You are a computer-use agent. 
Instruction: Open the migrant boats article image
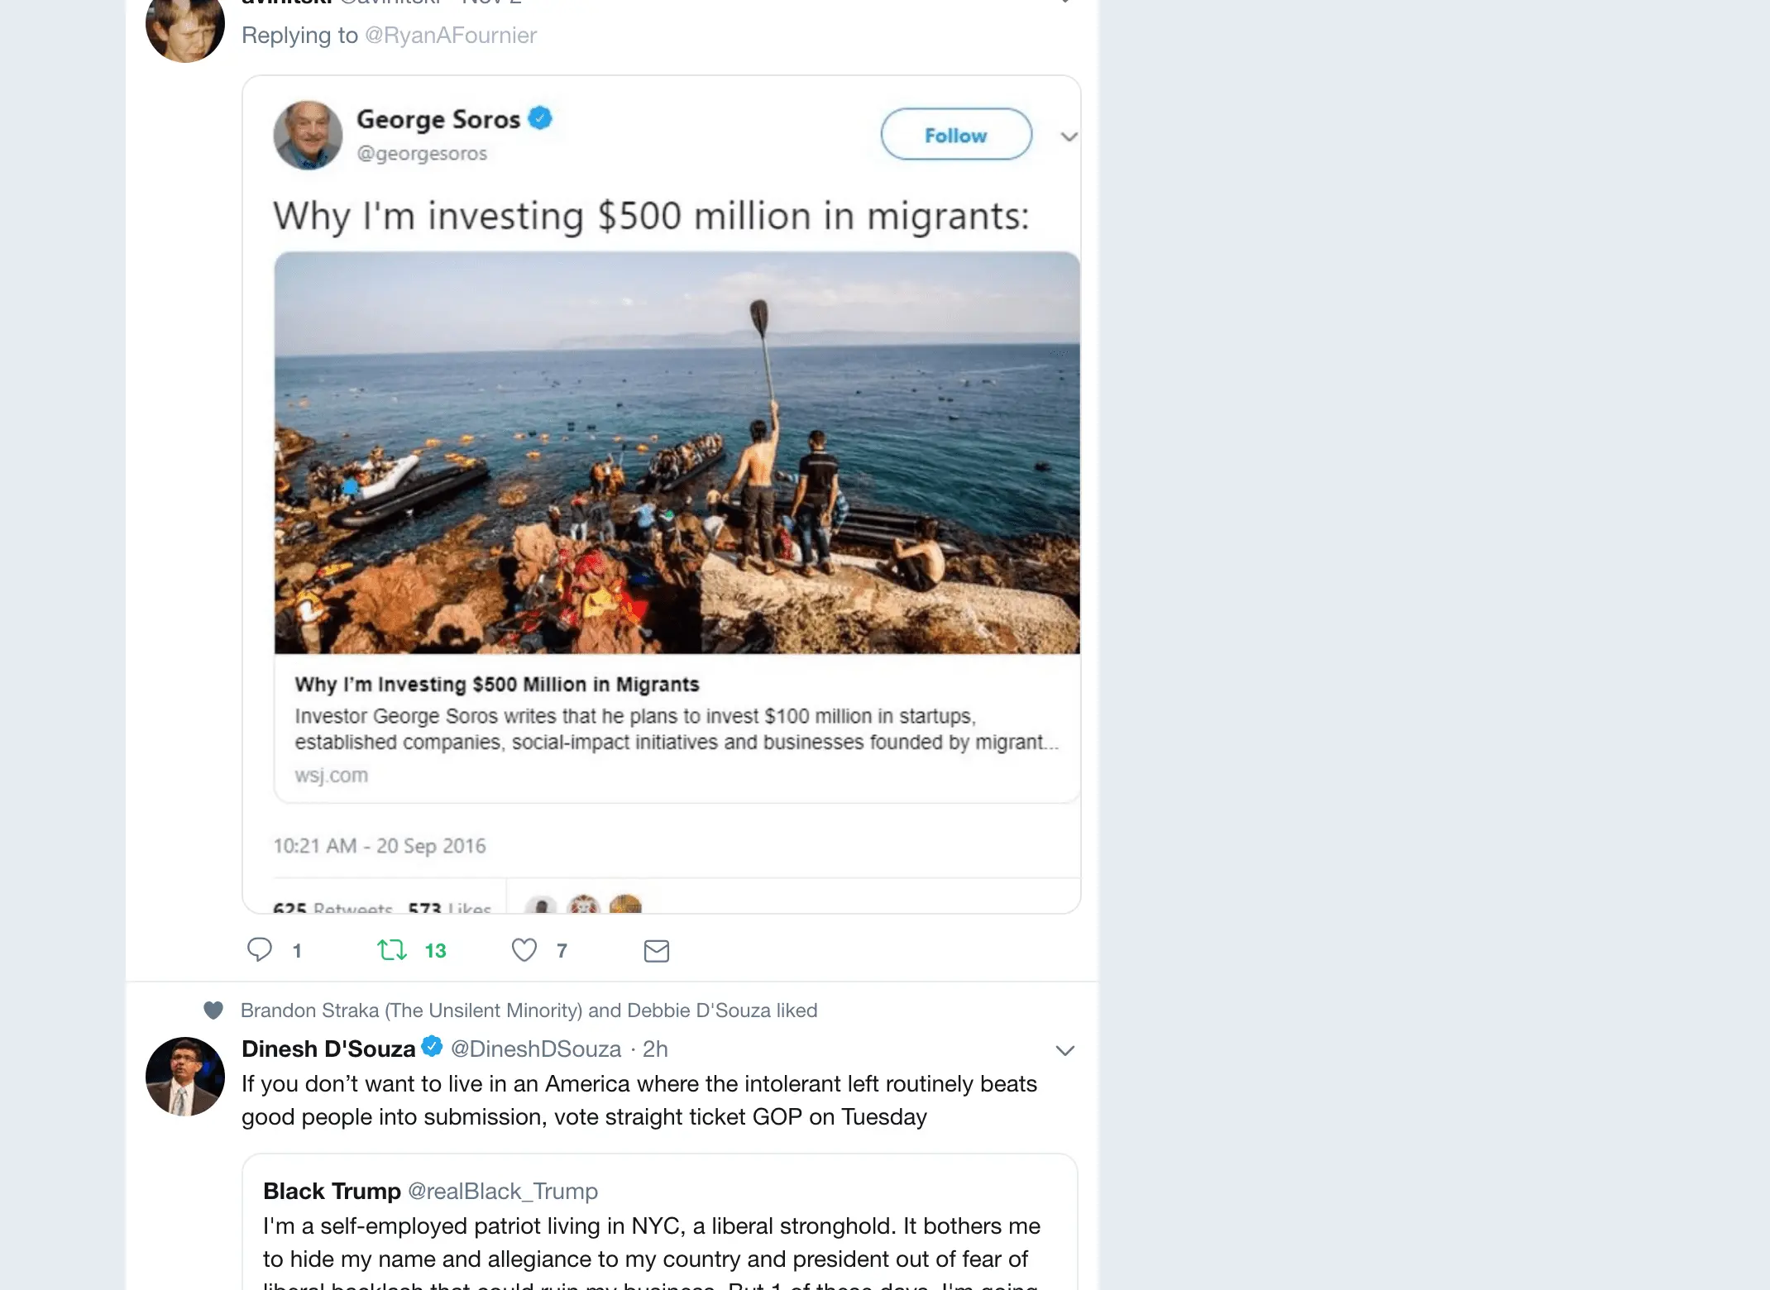click(677, 452)
